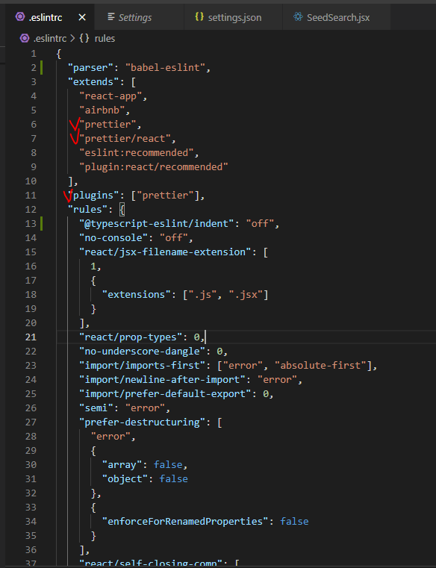Image resolution: width=436 pixels, height=568 pixels.
Task: Place the cursor on the "plugins" line
Action: pos(137,196)
